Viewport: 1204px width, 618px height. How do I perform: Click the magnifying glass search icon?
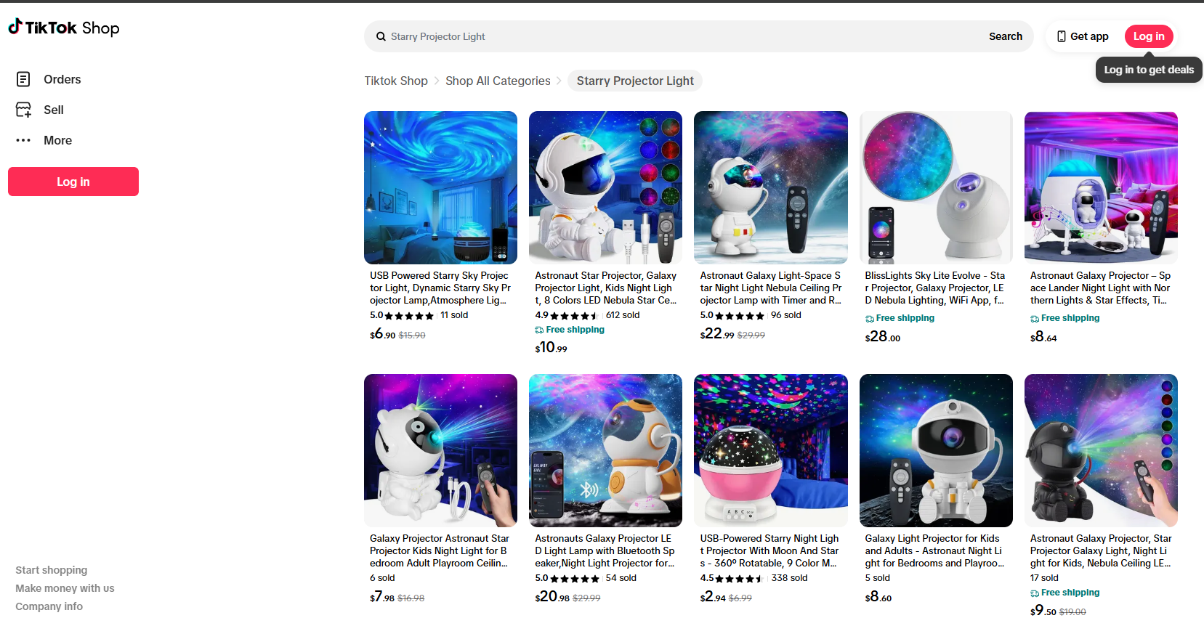tap(381, 36)
